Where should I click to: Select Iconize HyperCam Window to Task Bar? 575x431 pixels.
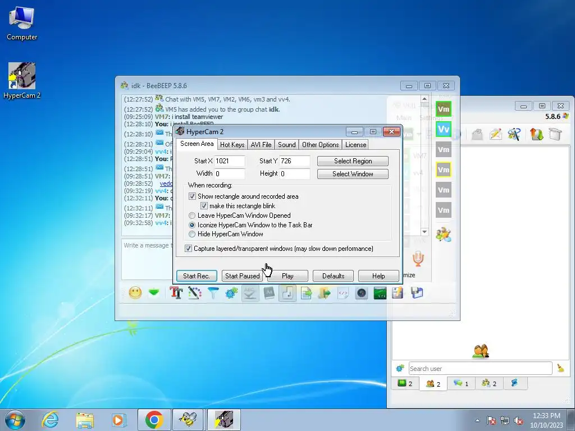pos(192,225)
